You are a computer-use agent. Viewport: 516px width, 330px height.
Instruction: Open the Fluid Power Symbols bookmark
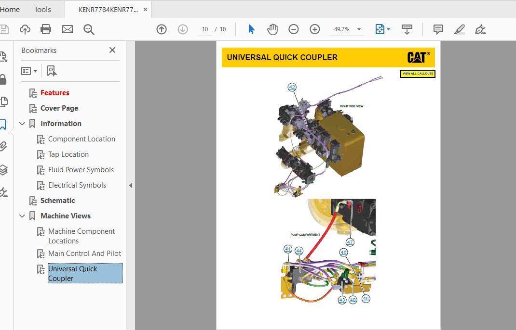coord(81,170)
